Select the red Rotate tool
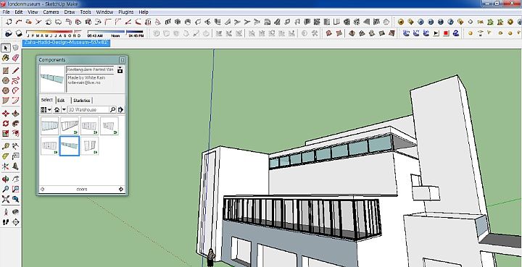 6,124
